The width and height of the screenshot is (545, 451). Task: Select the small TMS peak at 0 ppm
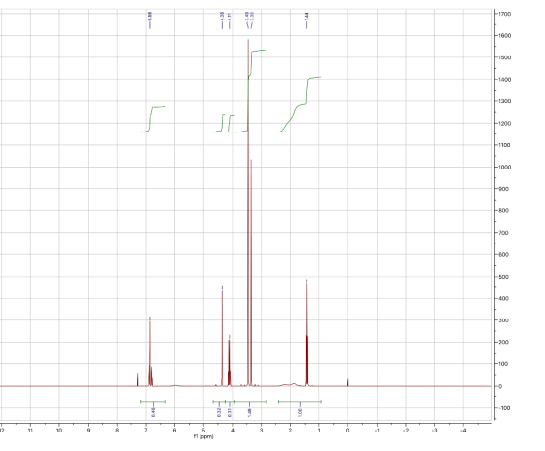point(348,382)
